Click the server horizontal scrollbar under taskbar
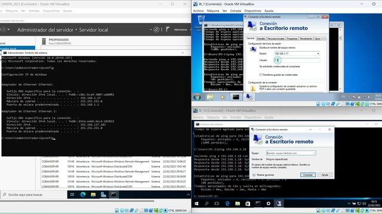Image resolution: width=382 pixels, height=214 pixels. (x=77, y=201)
